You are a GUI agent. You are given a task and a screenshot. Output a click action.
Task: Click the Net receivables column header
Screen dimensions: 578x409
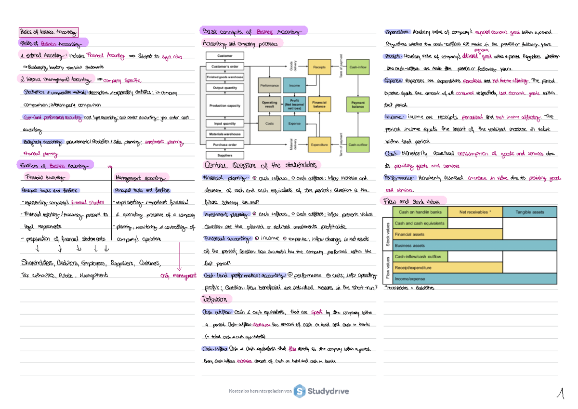point(475,212)
